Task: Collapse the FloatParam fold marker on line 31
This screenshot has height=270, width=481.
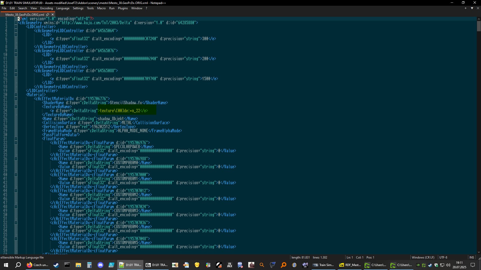Action: (x=16, y=139)
